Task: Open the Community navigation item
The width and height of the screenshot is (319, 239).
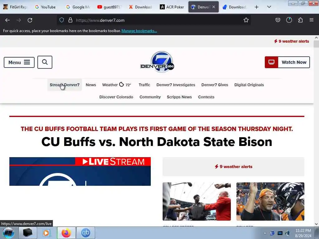Action: (150, 97)
